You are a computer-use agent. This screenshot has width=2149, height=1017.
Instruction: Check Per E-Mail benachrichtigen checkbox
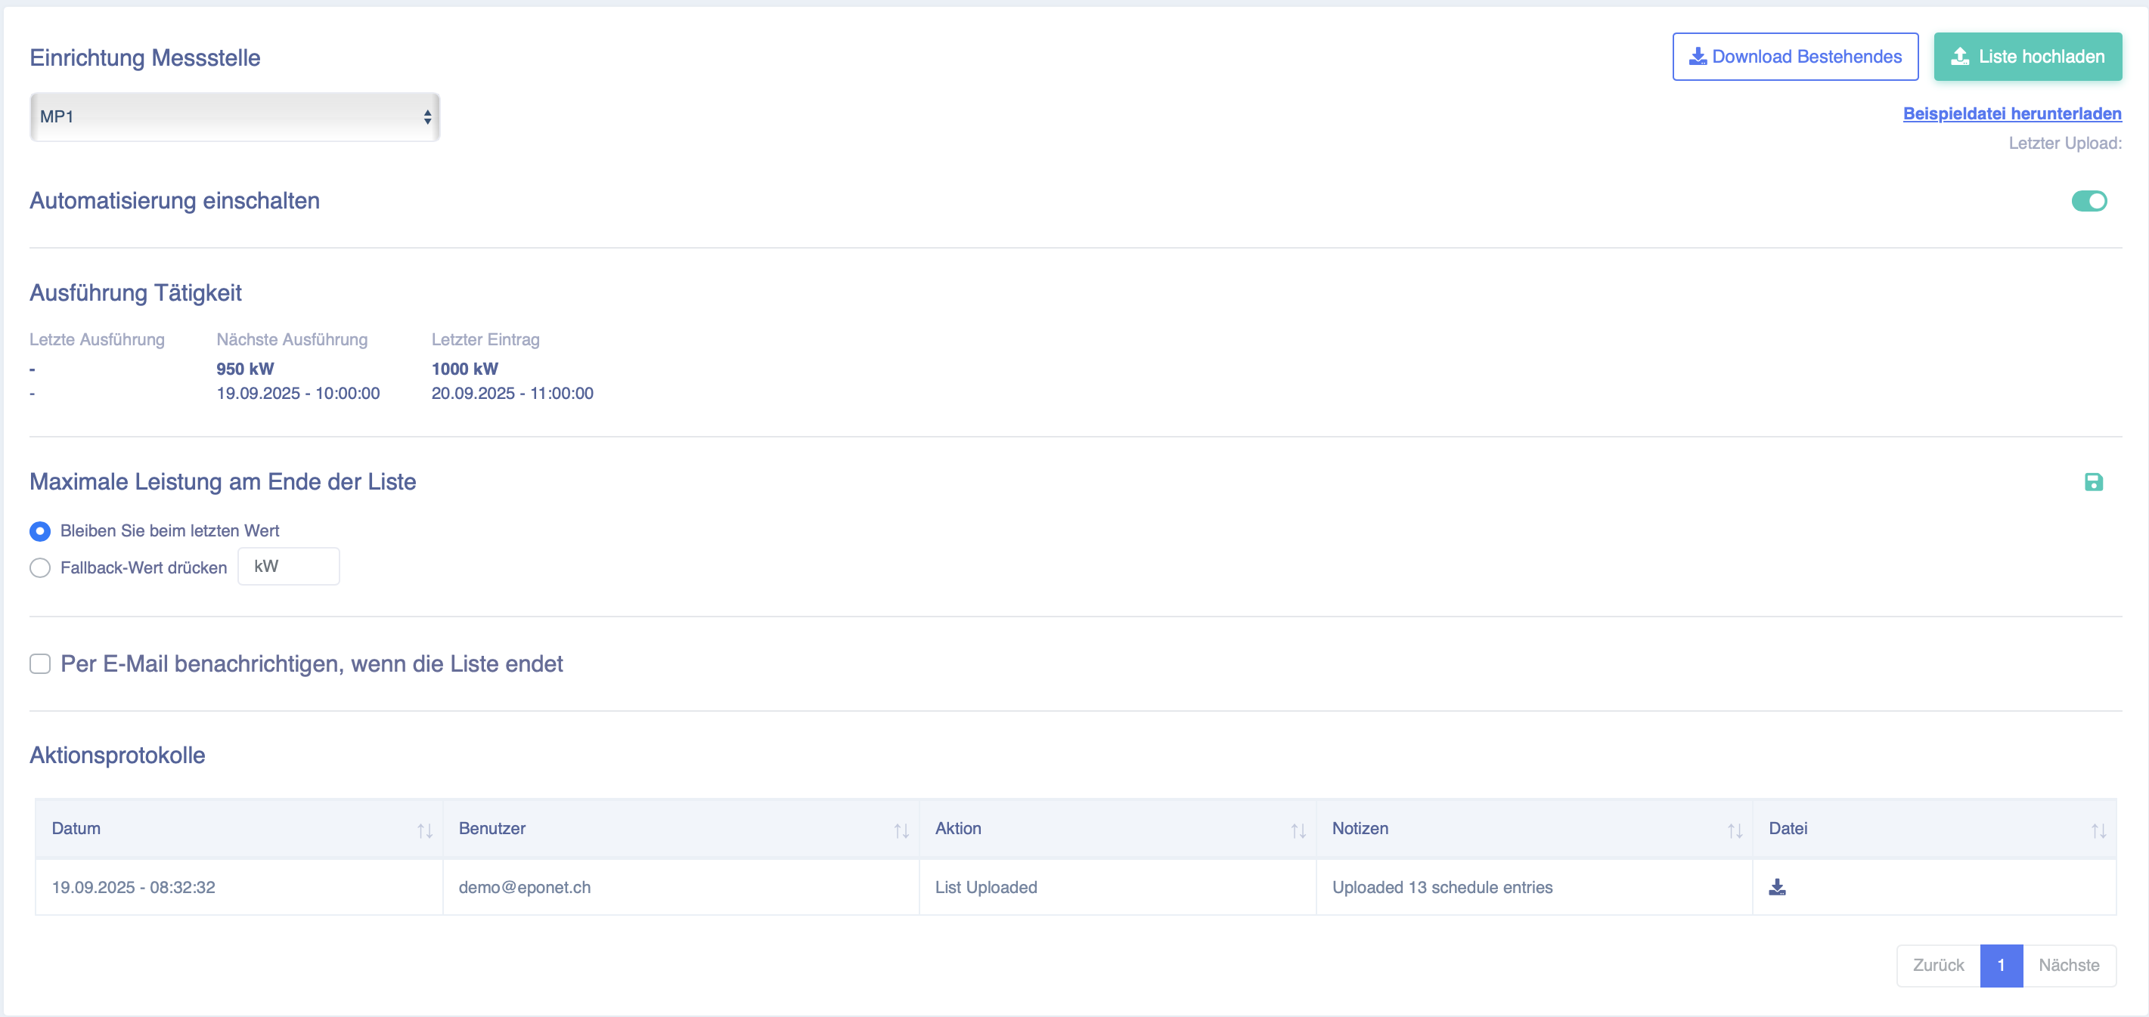click(x=40, y=663)
